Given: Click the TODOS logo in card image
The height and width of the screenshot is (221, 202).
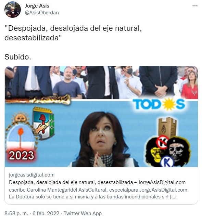Looking at the screenshot, I should [x=159, y=104].
